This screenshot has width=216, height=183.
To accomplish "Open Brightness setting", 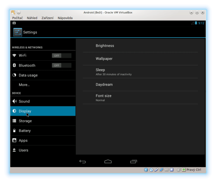I will tap(140, 46).
